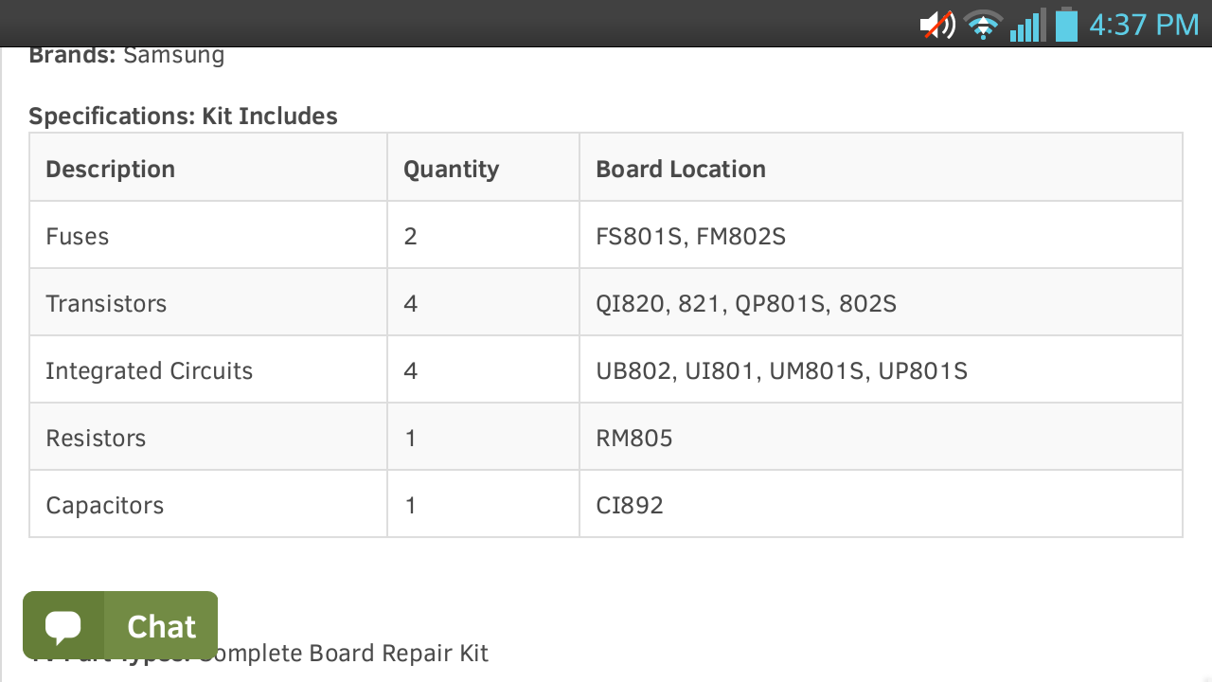Image resolution: width=1212 pixels, height=682 pixels.
Task: Select the Fuses row description
Action: (78, 236)
